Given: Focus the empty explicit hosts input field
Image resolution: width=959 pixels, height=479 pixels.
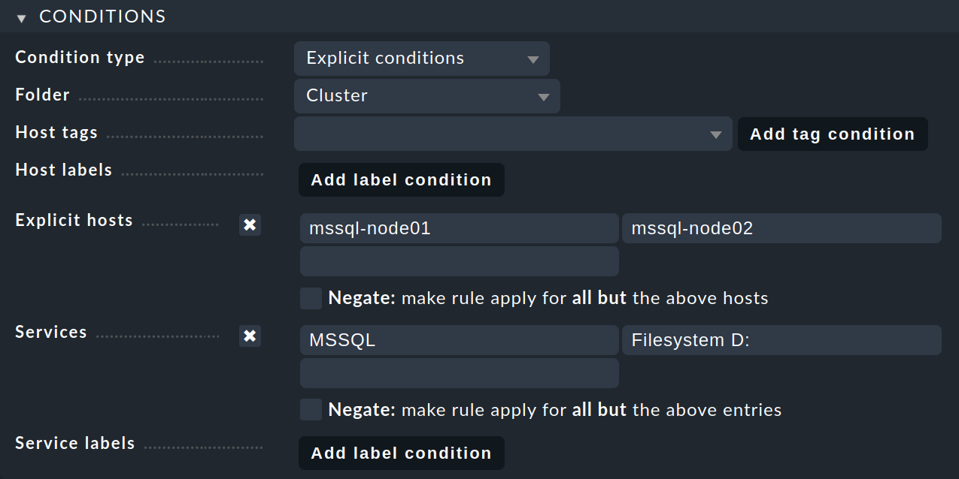Looking at the screenshot, I should (460, 261).
